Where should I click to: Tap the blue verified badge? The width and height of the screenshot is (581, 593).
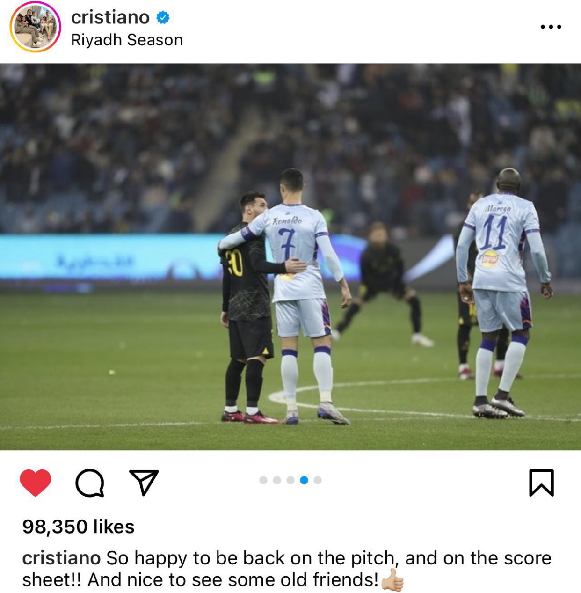tap(163, 18)
